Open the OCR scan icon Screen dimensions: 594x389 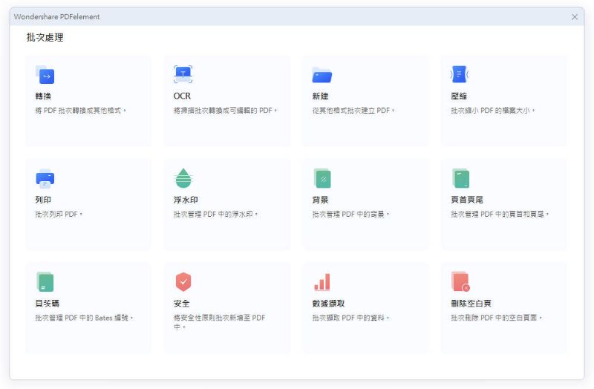coord(183,74)
